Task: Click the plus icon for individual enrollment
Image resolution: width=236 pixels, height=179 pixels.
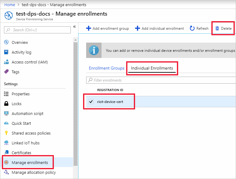Action: click(x=138, y=28)
